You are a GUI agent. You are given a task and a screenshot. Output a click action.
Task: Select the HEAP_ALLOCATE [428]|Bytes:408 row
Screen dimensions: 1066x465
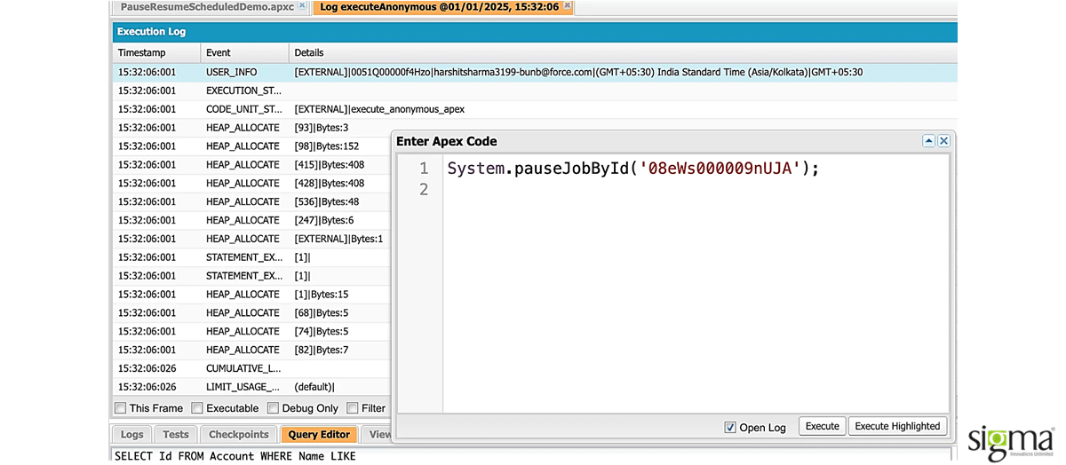pos(251,184)
